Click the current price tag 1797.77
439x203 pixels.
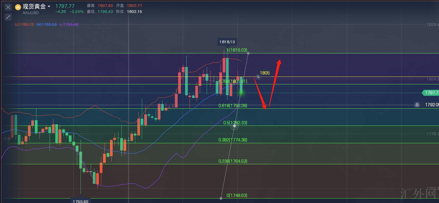pos(431,93)
